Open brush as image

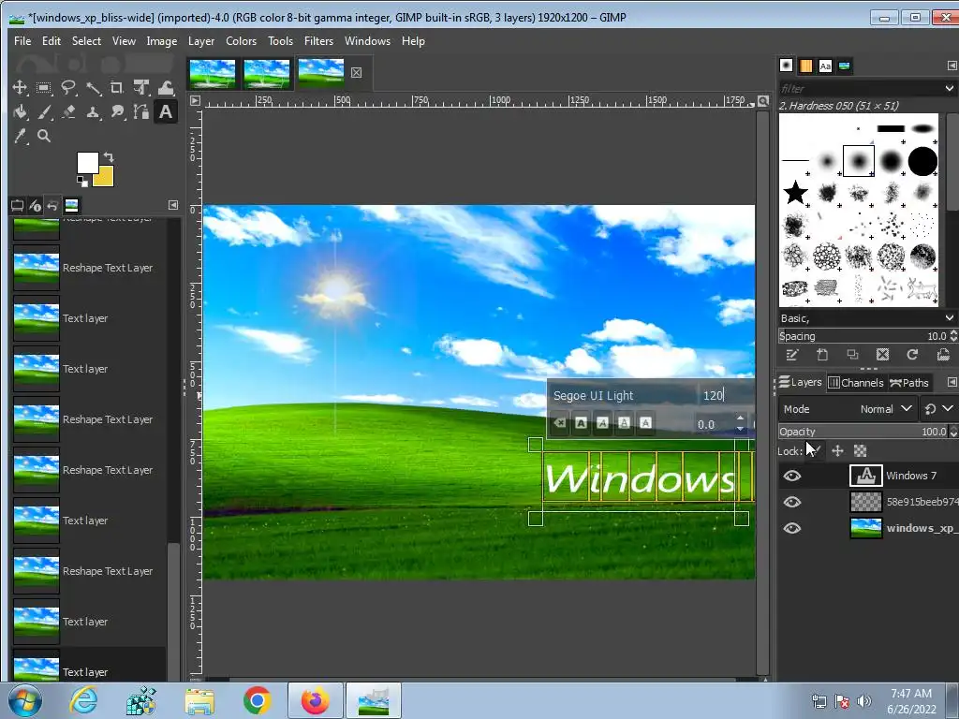(942, 355)
